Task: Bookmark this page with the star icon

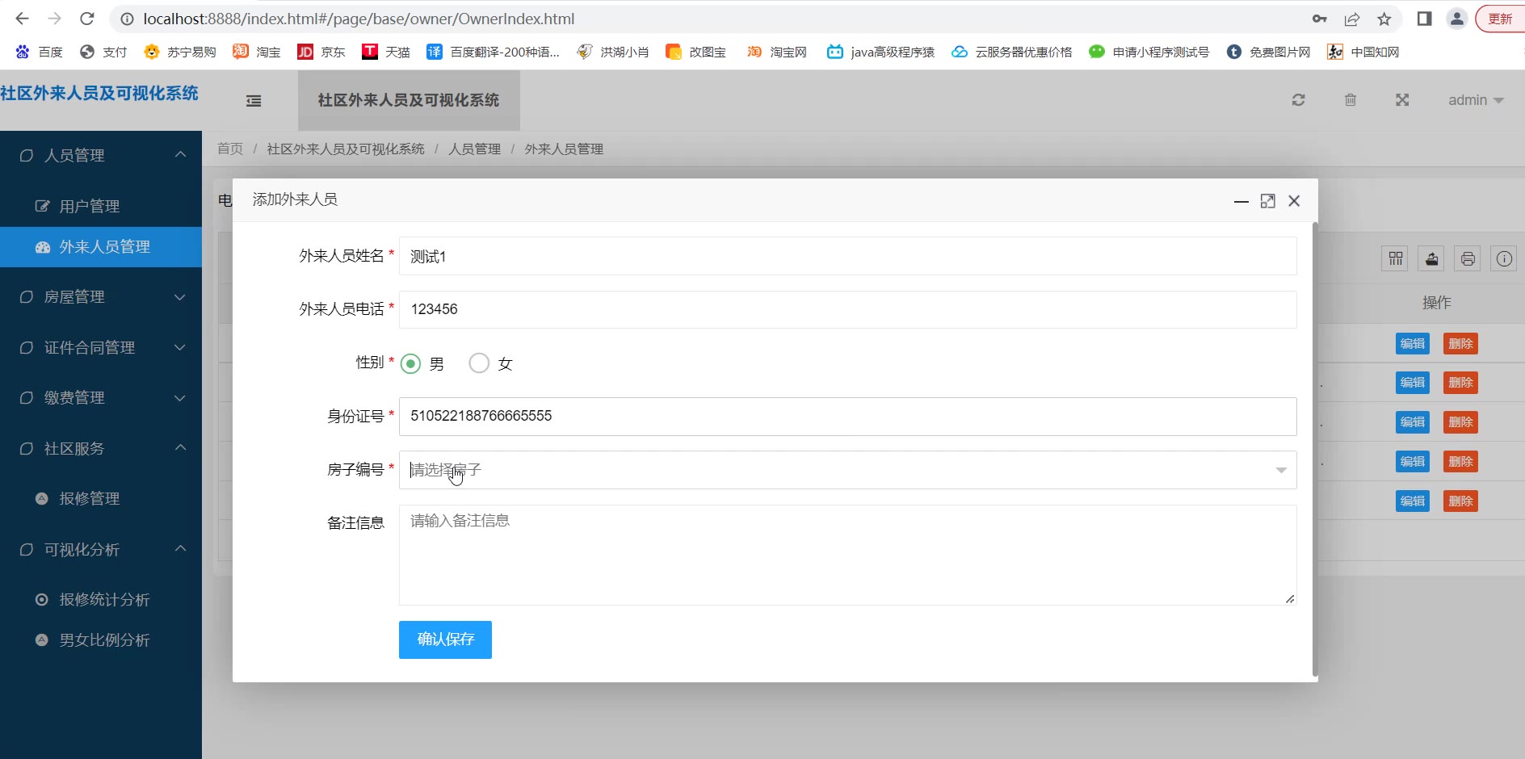Action: [1384, 19]
